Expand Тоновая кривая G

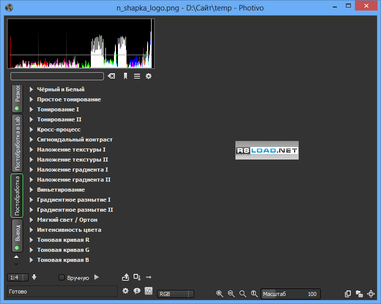point(31,250)
